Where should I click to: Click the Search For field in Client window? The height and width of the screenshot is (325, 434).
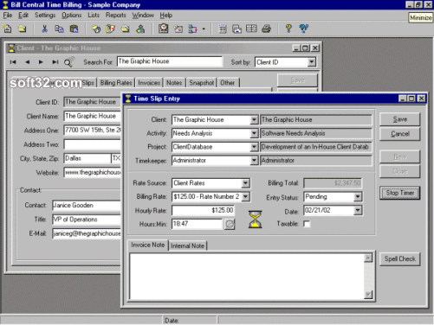pos(170,61)
